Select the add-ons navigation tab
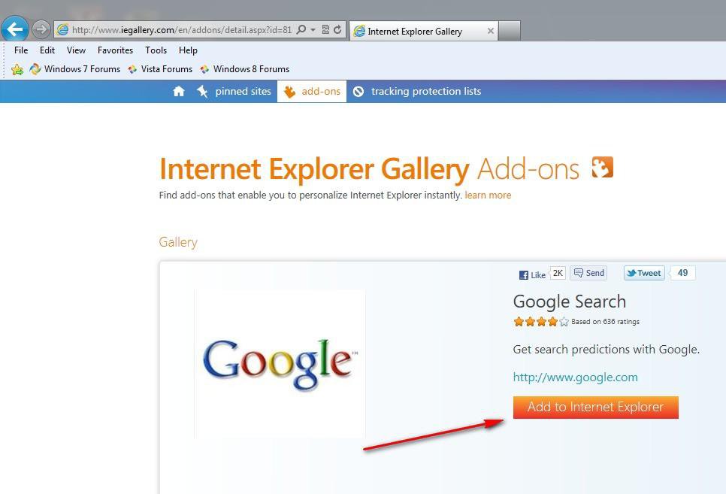The height and width of the screenshot is (494, 726). click(312, 91)
